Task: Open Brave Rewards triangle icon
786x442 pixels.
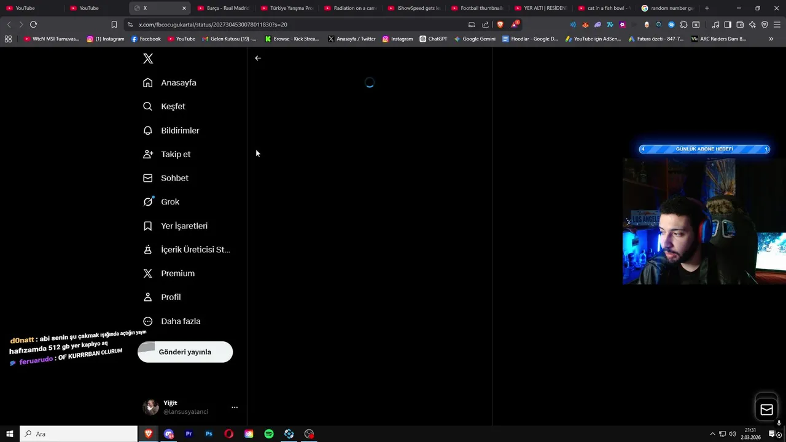Action: [x=515, y=25]
